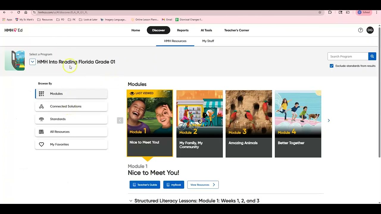Show next modules with the right carousel arrow
Viewport: 381px width, 214px height.
click(329, 120)
